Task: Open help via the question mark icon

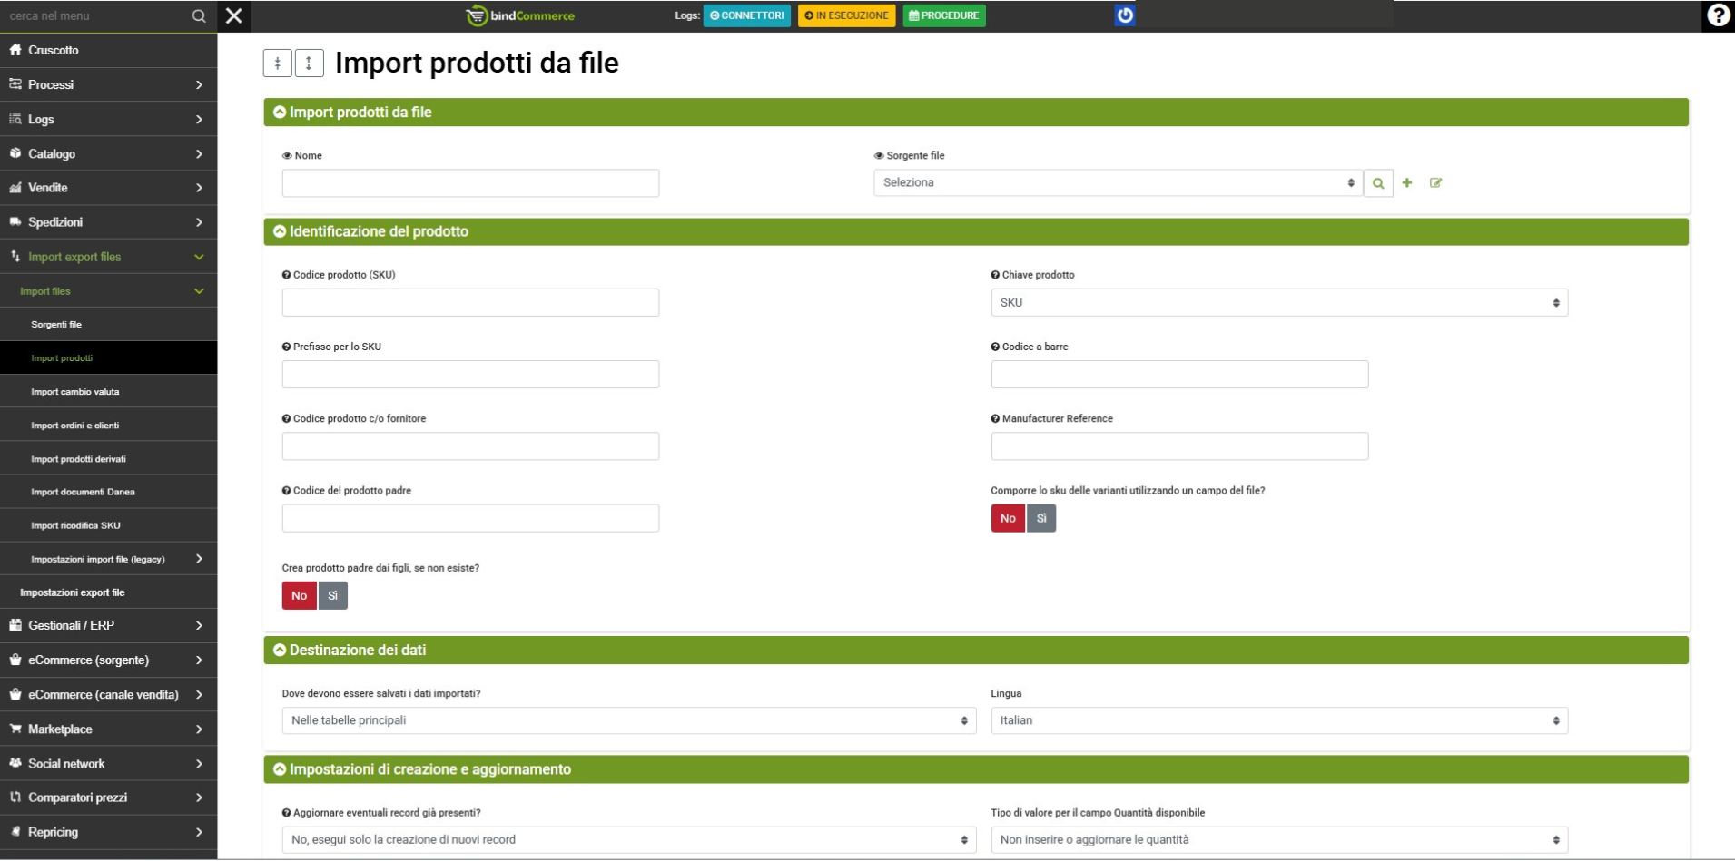Action: coord(1717,15)
